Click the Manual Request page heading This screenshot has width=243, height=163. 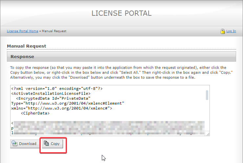pyautogui.click(x=27, y=46)
